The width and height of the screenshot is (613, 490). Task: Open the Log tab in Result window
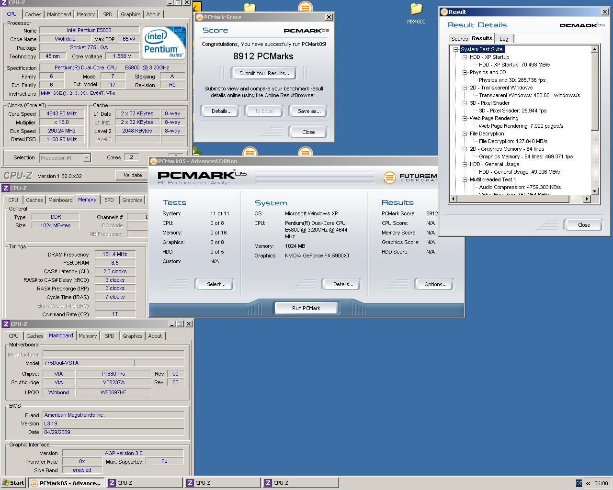tap(504, 39)
